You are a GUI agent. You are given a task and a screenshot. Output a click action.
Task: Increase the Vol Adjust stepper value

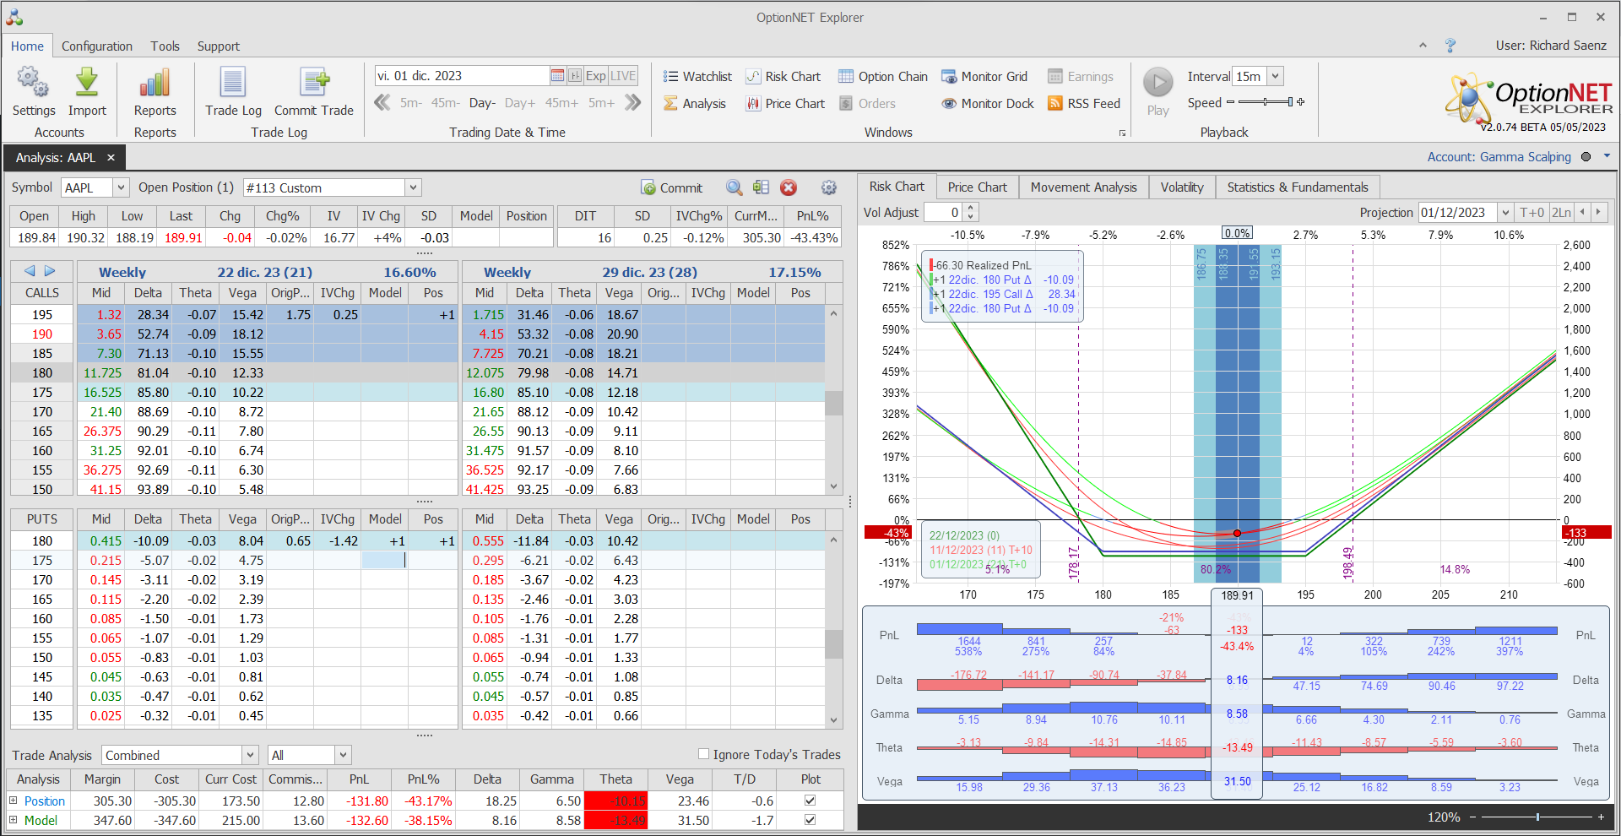pos(971,208)
